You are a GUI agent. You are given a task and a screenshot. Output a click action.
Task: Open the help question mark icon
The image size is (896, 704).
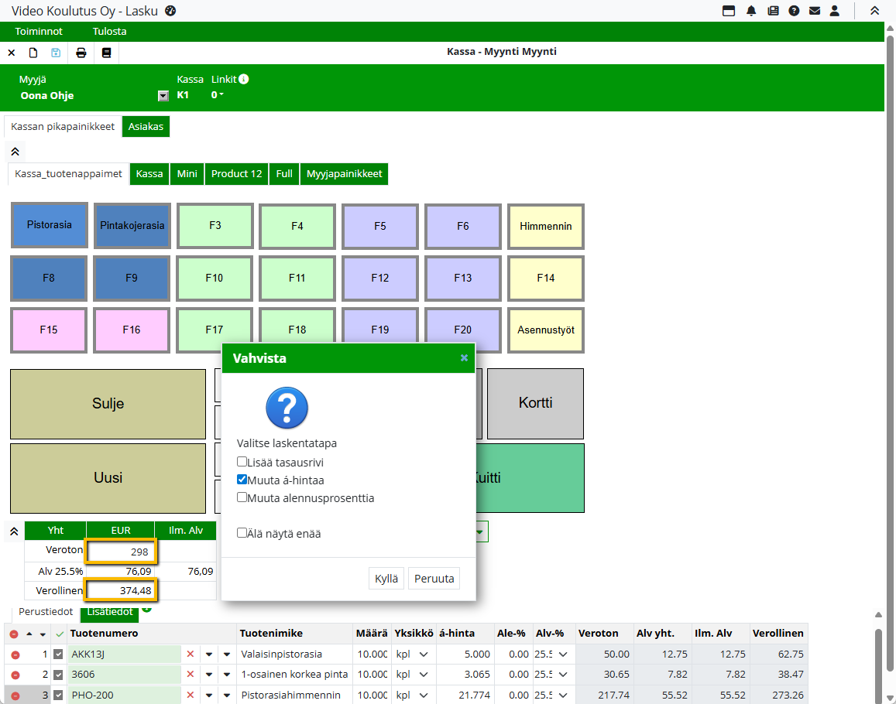(794, 11)
